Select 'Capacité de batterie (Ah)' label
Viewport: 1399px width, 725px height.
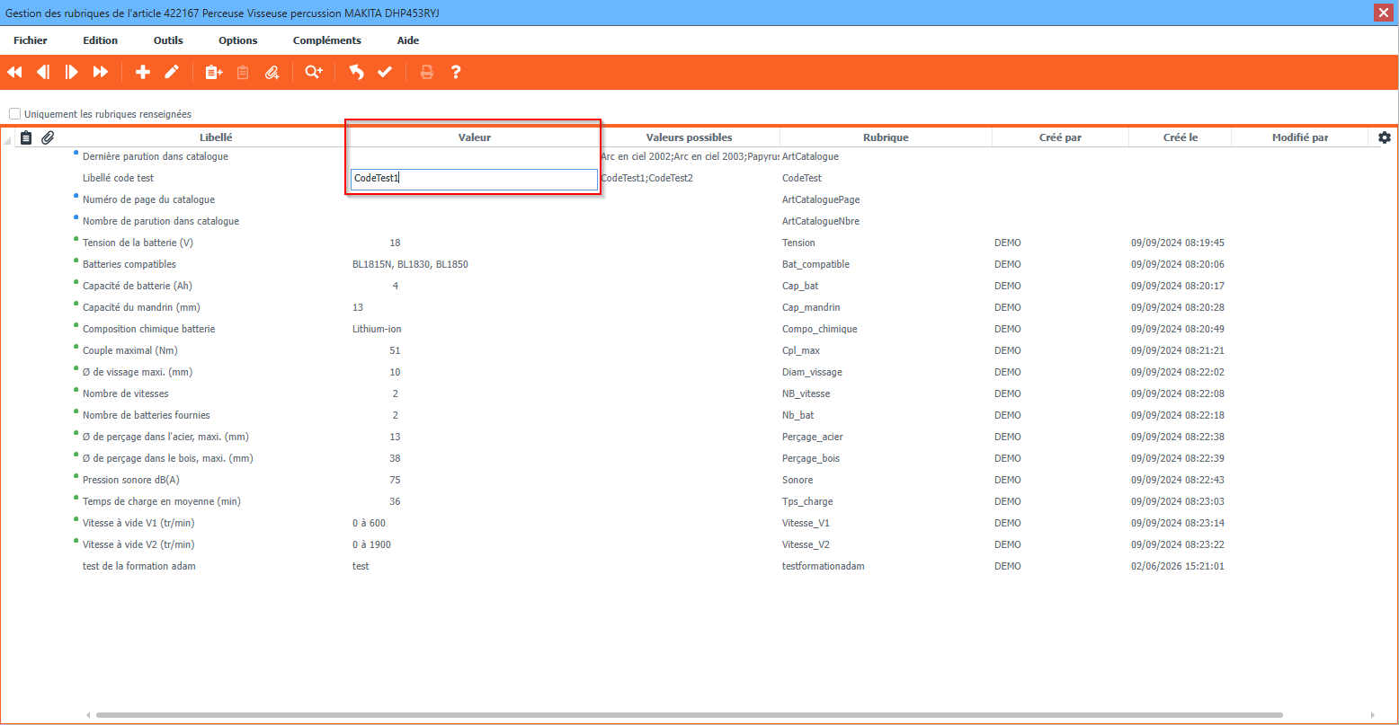(x=137, y=286)
